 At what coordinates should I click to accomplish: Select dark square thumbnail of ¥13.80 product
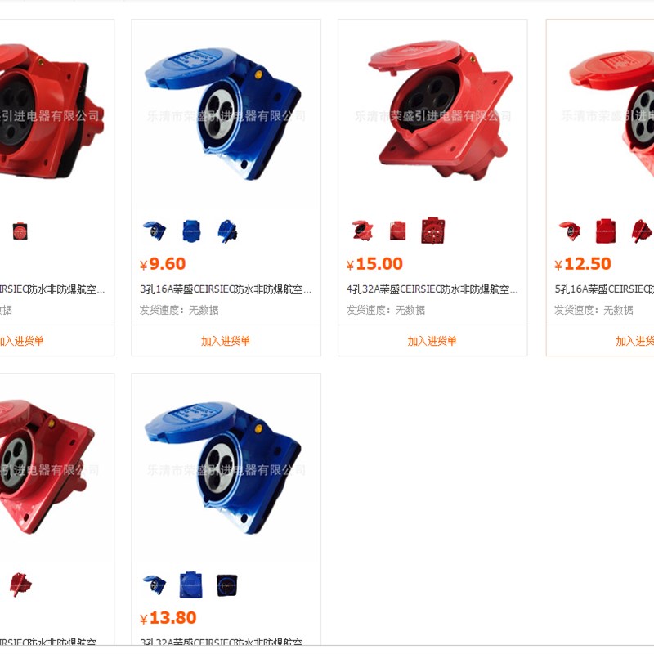[227, 585]
